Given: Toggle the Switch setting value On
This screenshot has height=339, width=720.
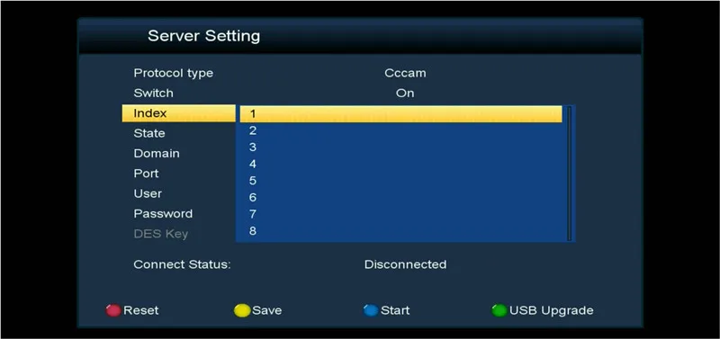Looking at the screenshot, I should click(405, 94).
